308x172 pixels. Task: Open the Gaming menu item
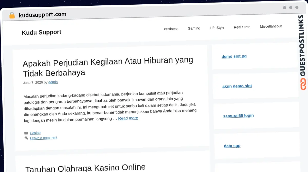[x=194, y=28]
